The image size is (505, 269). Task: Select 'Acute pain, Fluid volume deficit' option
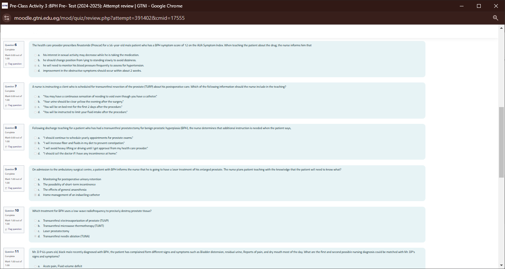pos(35,266)
